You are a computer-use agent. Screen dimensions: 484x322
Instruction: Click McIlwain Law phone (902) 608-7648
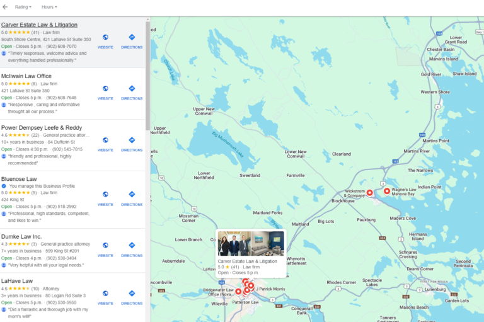[61, 98]
